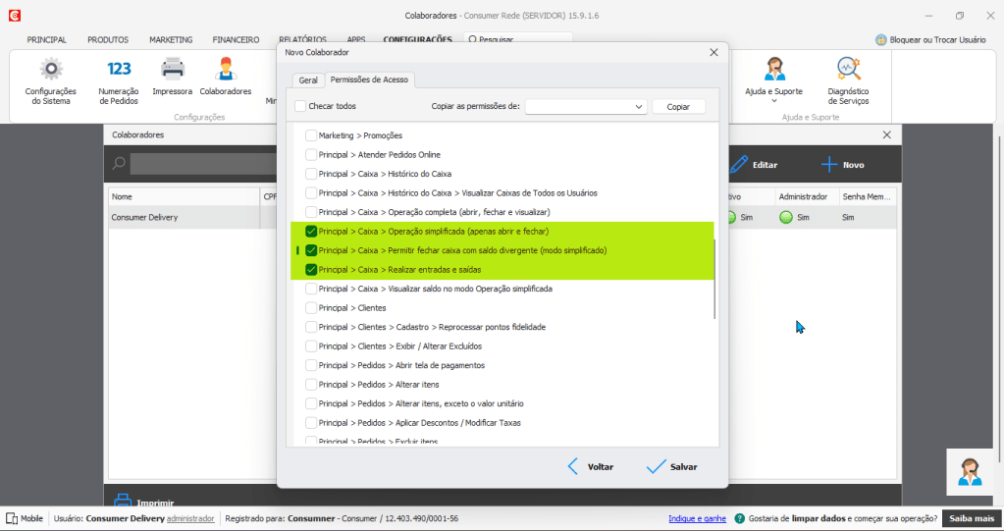Open the Impressora printer icon
This screenshot has height=531, width=1004.
(173, 68)
